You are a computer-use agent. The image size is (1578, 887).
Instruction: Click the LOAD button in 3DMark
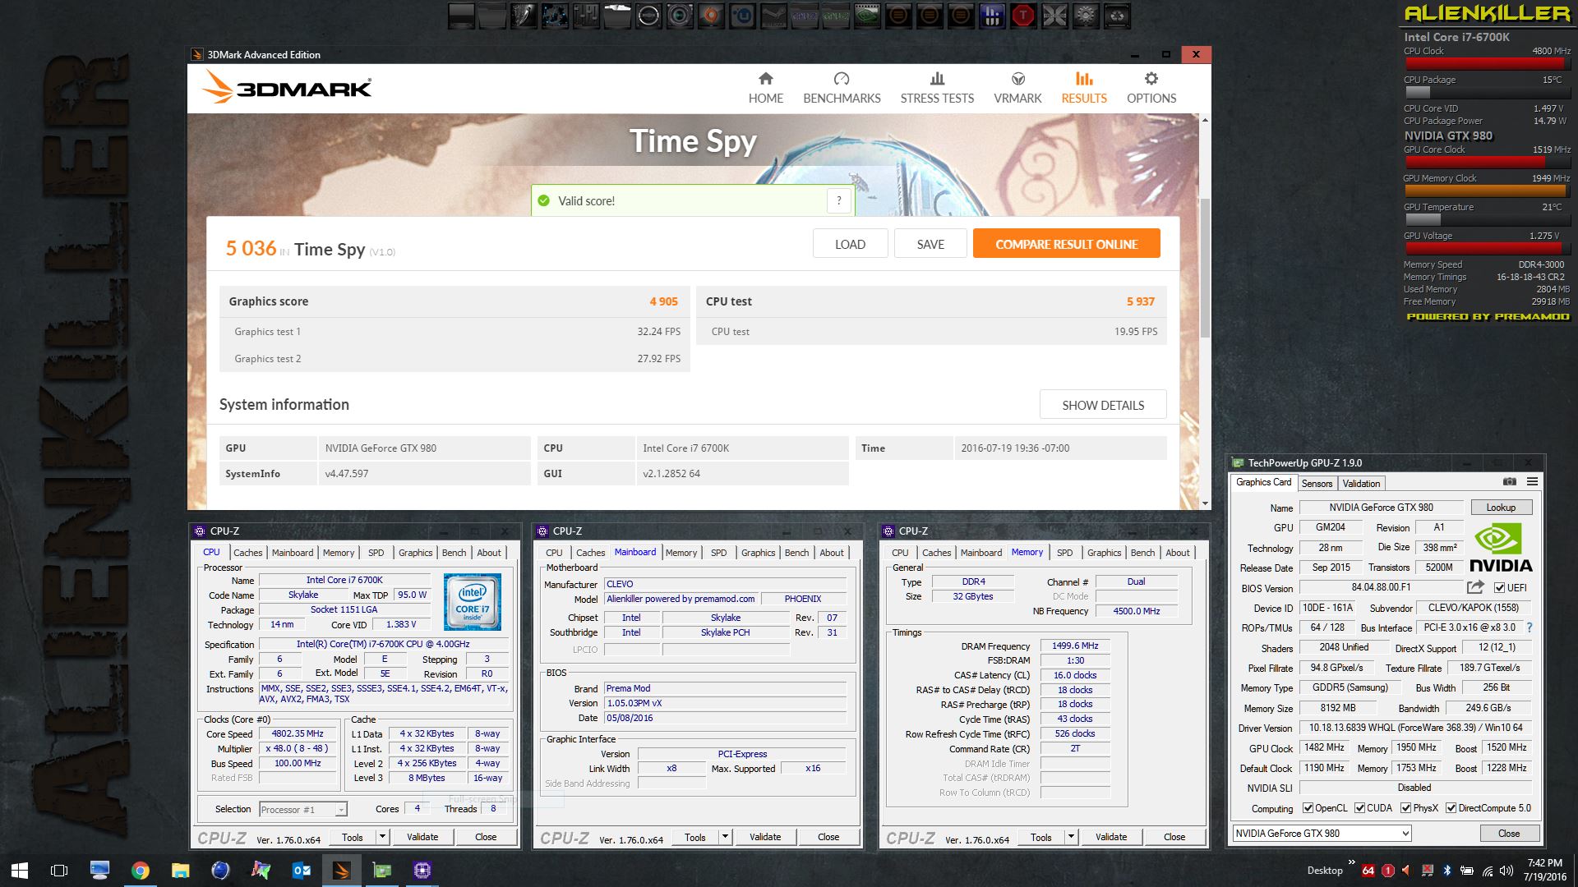(x=850, y=244)
